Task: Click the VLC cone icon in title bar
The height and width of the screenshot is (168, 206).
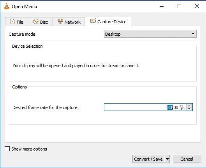Action: pyautogui.click(x=7, y=6)
